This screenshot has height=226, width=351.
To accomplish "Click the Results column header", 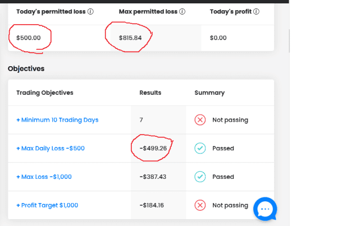I will click(150, 93).
